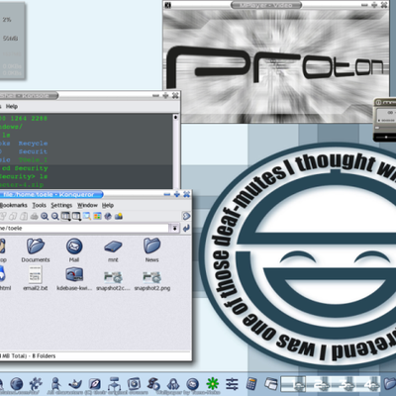Launch the calculator from the bottom panel
The height and width of the screenshot is (396, 396).
pyautogui.click(x=251, y=384)
